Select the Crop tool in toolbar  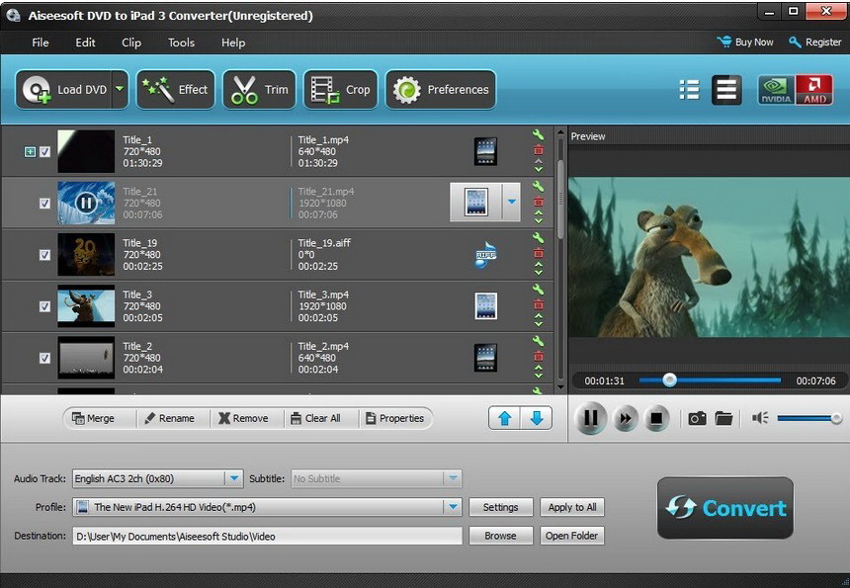[340, 90]
